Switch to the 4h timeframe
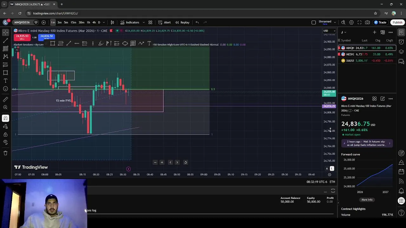 point(94,22)
